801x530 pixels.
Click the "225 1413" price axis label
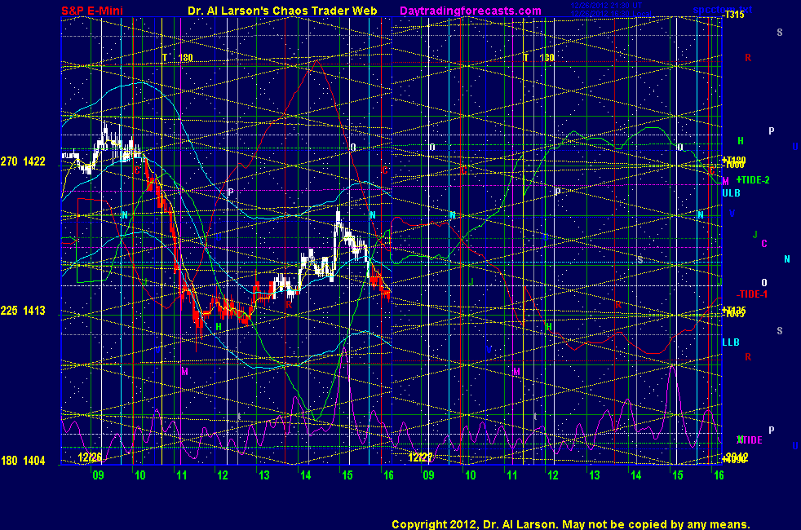coord(23,311)
